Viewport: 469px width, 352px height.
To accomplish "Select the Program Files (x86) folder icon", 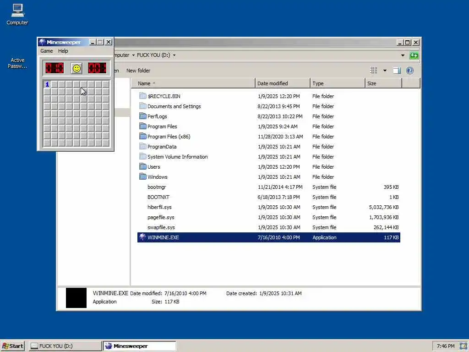I will coord(143,137).
